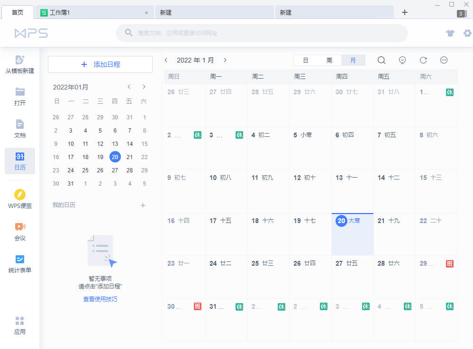Viewport: 473px width, 349px height.
Task: Click the 添加日程 button
Action: point(100,64)
